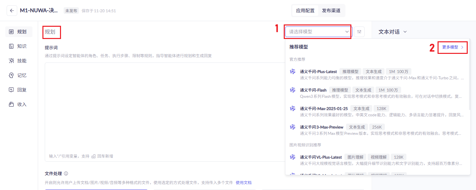Click the back arrow button
Viewport: 476px width, 190px height.
pos(12,11)
